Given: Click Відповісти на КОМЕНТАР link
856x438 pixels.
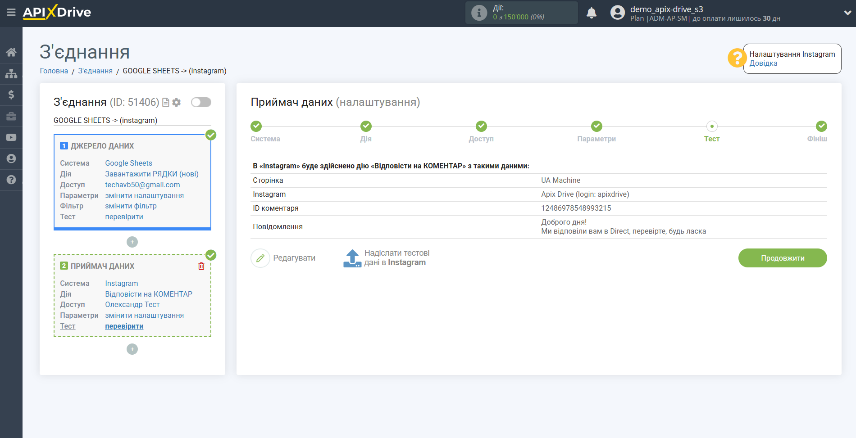Looking at the screenshot, I should point(149,294).
